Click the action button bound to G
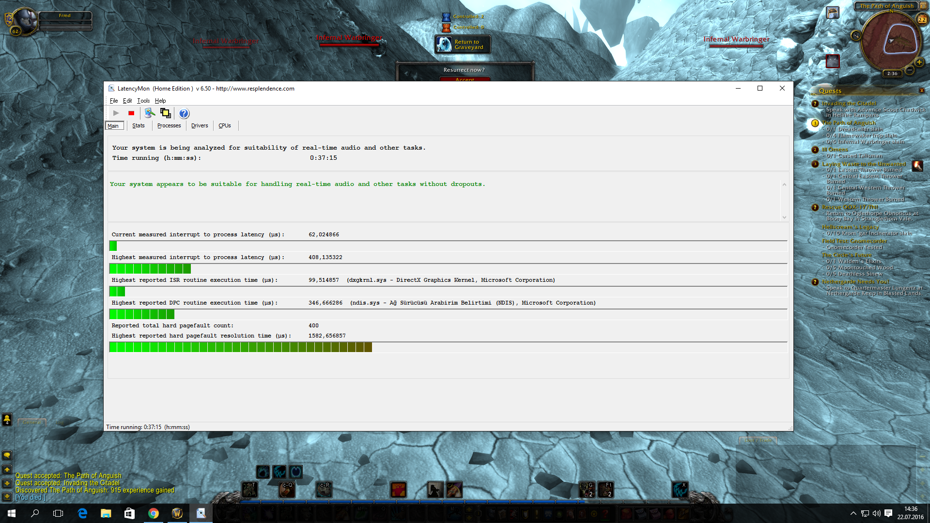 point(587,490)
